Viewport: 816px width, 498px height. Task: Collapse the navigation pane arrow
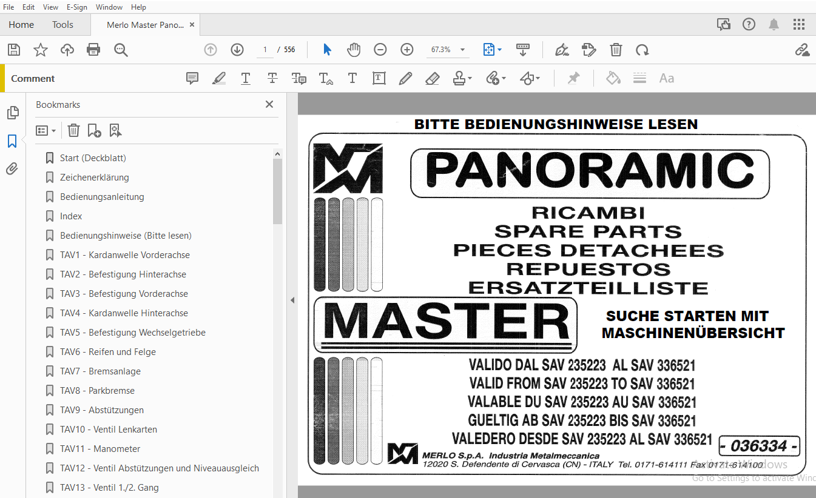pos(292,300)
